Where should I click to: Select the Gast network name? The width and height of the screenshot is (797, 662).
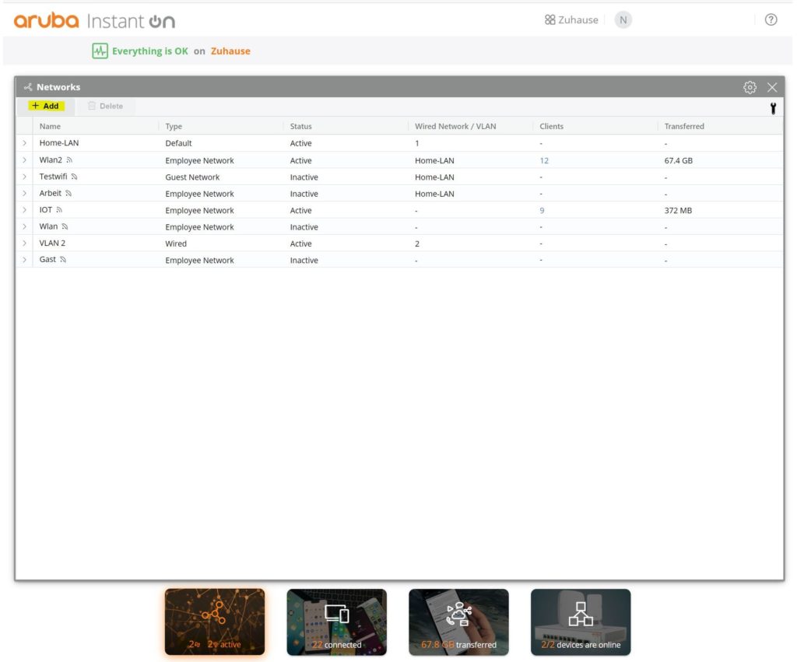pyautogui.click(x=47, y=259)
